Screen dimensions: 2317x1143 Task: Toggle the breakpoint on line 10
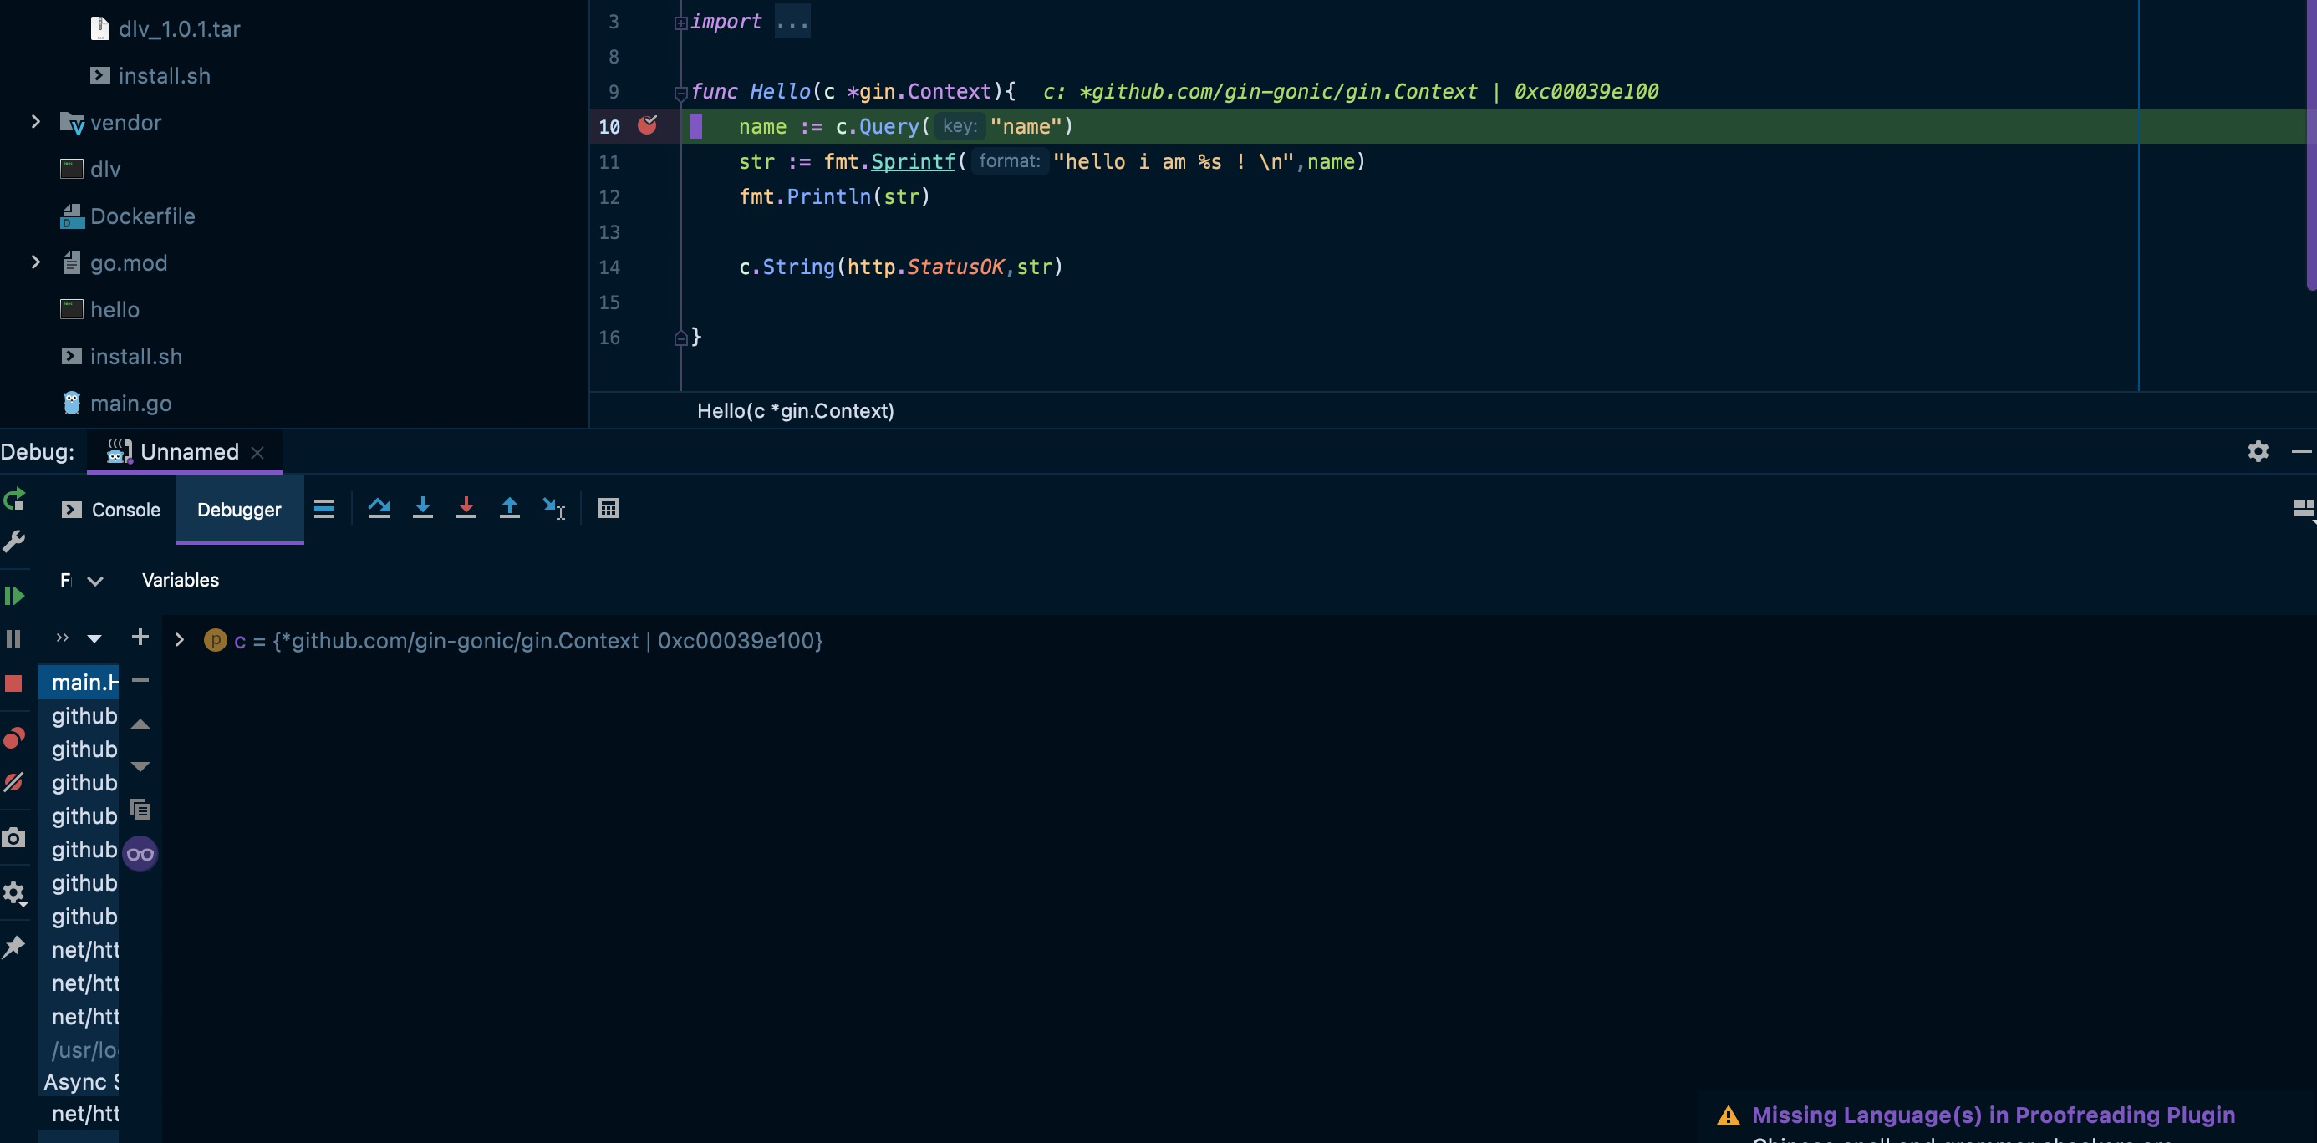(x=648, y=126)
